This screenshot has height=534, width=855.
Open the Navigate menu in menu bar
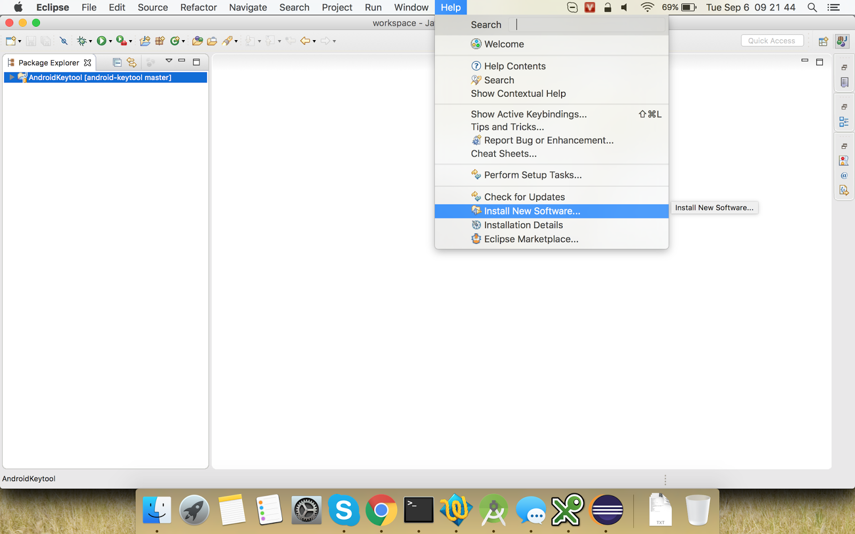point(248,7)
